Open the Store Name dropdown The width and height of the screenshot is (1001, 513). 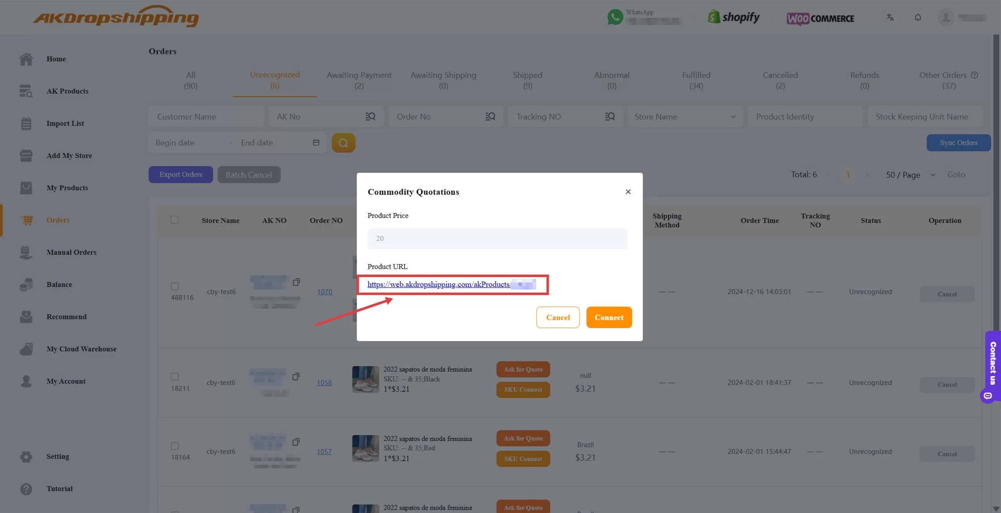tap(685, 116)
